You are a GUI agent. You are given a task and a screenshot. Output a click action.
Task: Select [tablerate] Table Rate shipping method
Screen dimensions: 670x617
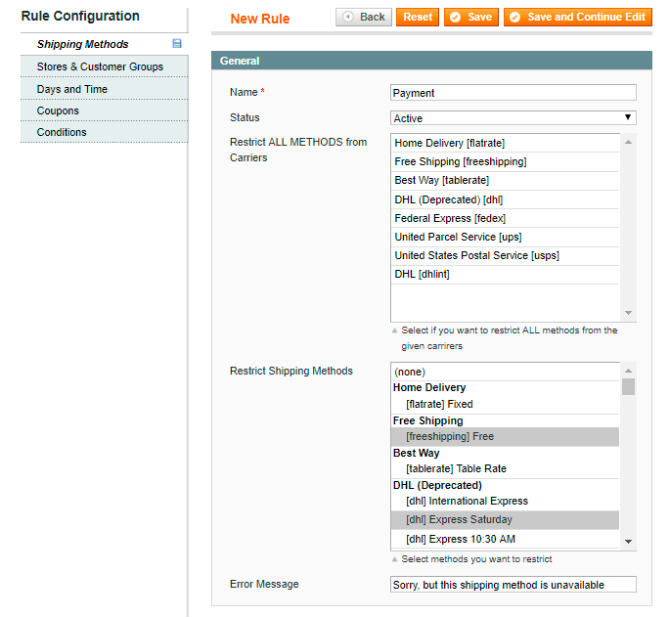(x=456, y=469)
